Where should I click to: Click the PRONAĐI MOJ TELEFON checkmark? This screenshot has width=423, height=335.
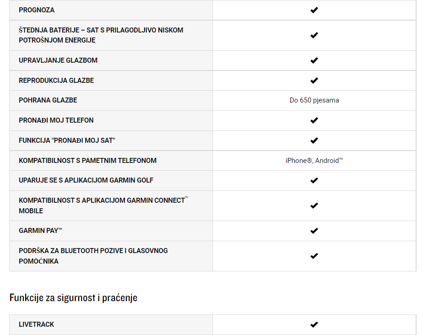click(314, 120)
